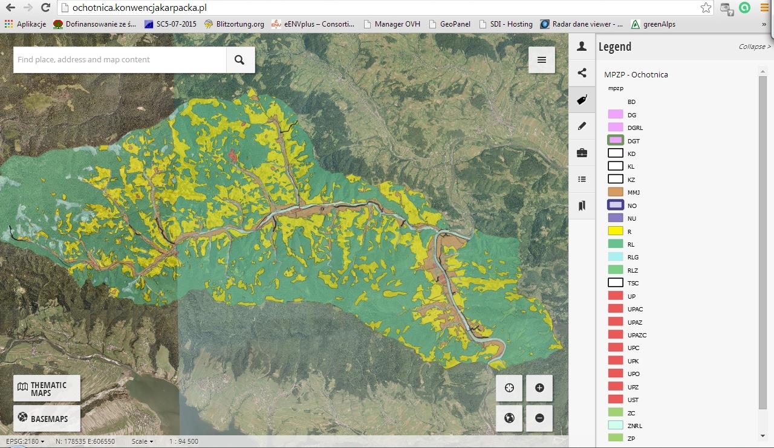This screenshot has height=448, width=774.
Task: Click the 'DGRL' legend label
Action: (x=635, y=128)
